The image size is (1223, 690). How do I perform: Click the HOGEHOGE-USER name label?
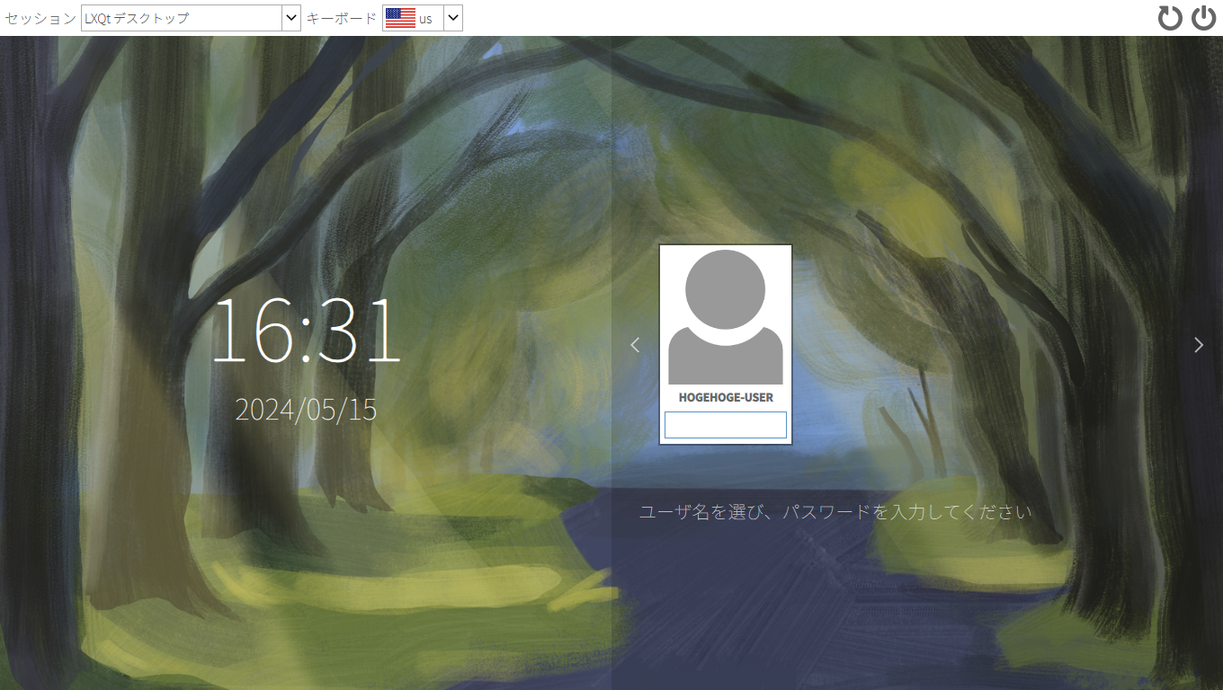coord(726,397)
